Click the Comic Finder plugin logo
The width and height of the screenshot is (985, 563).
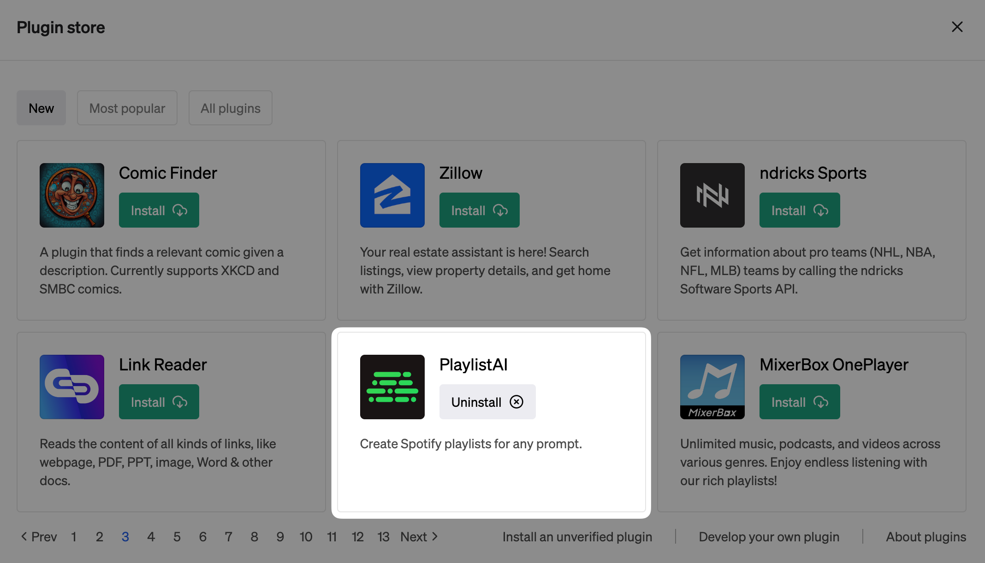point(72,195)
